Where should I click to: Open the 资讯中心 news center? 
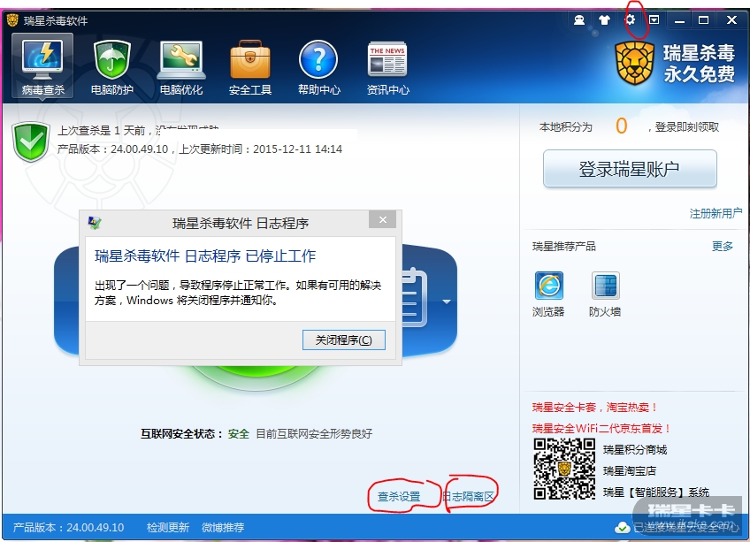point(387,68)
